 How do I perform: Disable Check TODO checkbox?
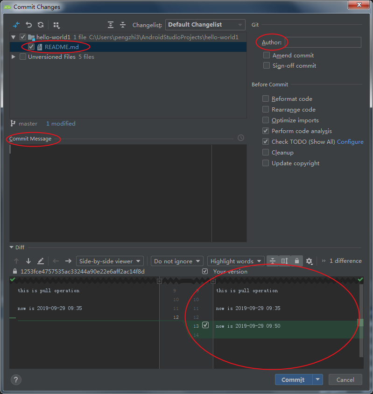click(266, 141)
